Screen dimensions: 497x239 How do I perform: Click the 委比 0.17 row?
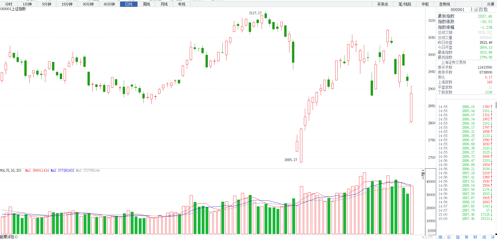(465, 77)
